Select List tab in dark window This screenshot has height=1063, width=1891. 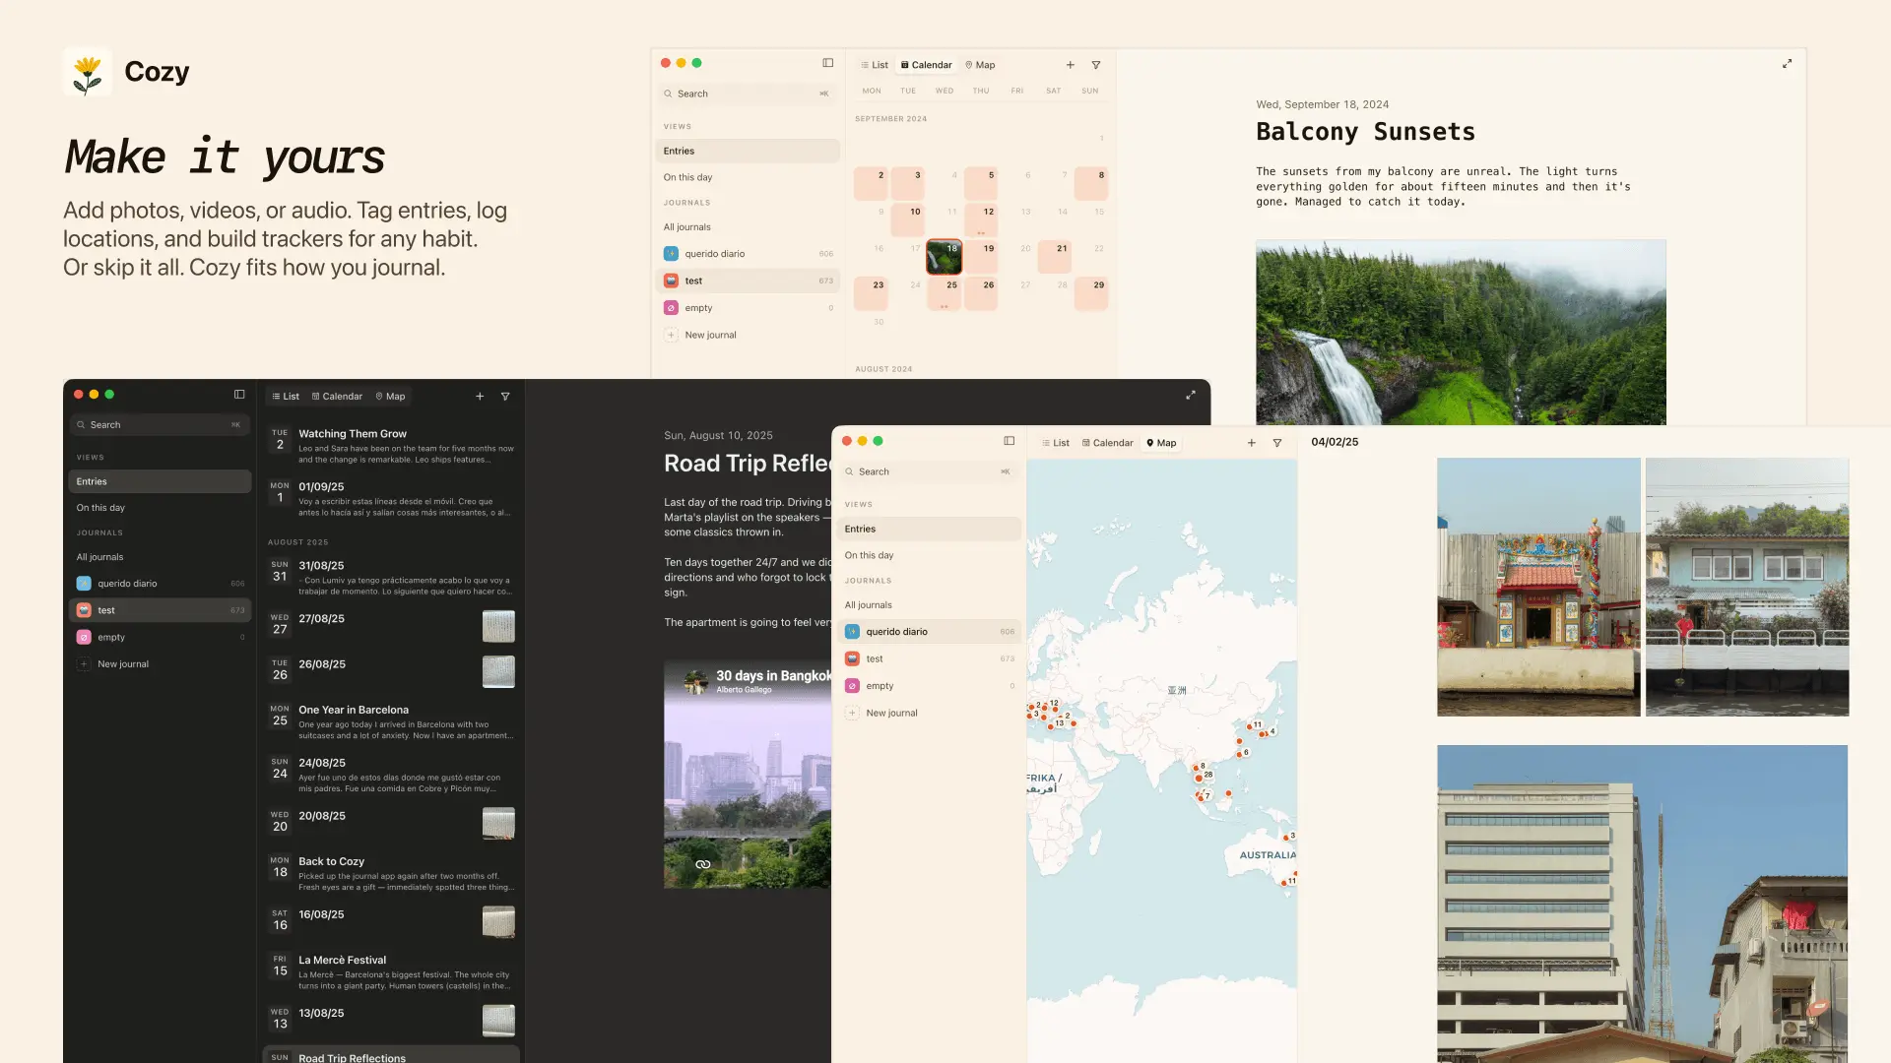point(286,397)
